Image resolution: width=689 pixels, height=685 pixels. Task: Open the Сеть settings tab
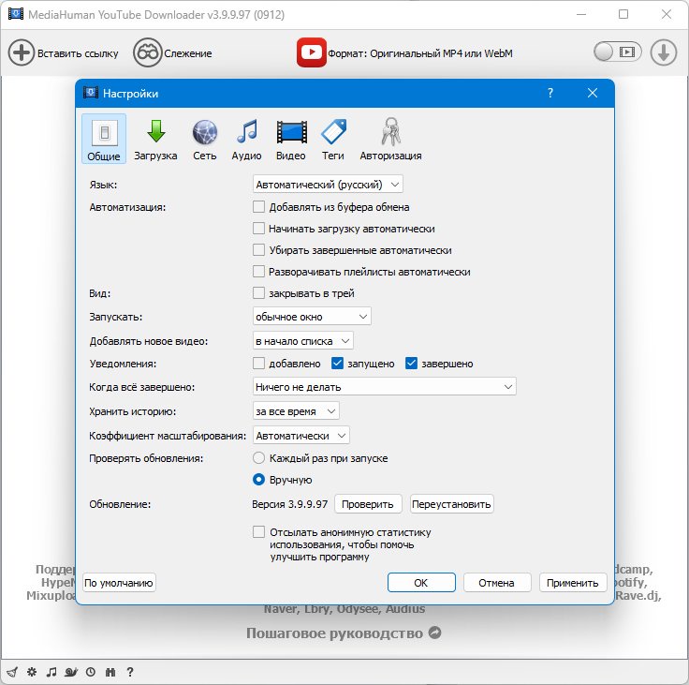pyautogui.click(x=205, y=139)
